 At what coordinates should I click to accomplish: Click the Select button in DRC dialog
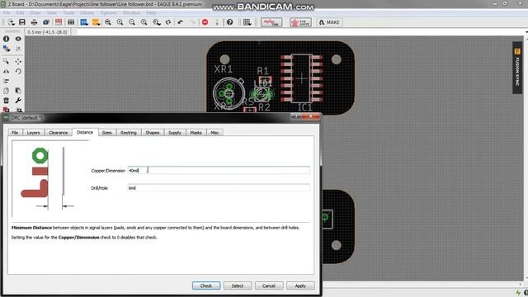point(238,285)
